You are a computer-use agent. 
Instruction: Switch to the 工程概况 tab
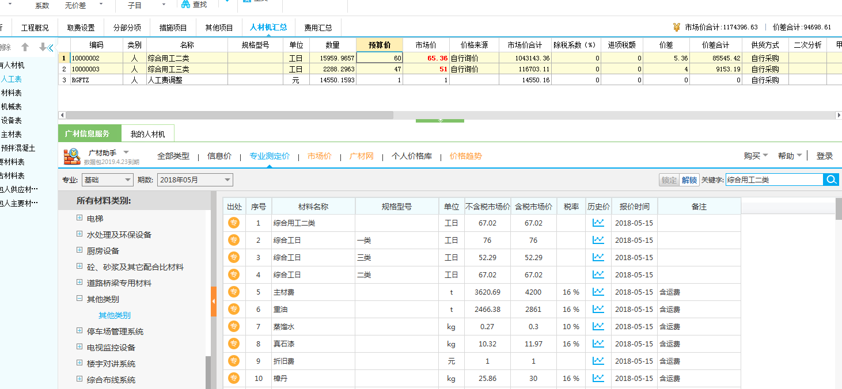pos(35,28)
